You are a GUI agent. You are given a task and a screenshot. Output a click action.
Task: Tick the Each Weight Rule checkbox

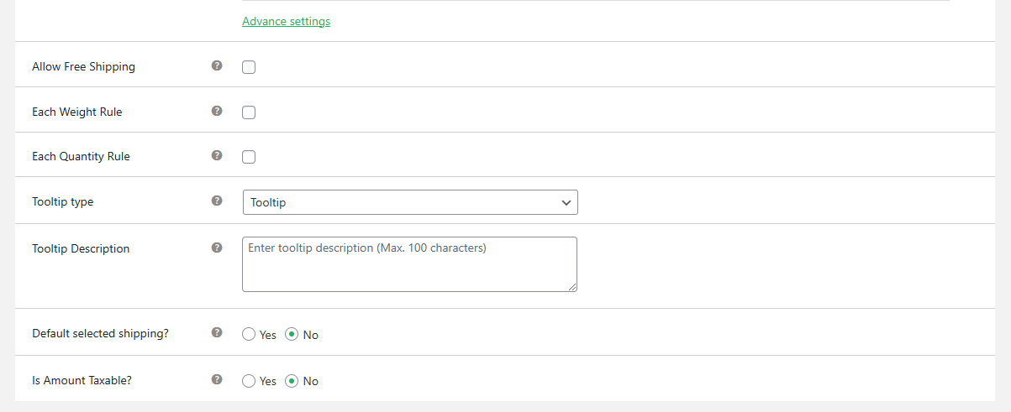coord(249,112)
